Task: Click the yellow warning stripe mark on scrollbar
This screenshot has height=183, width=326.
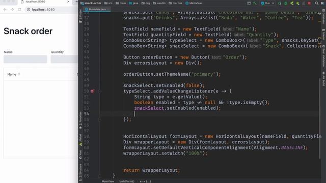Action: (x=320, y=21)
